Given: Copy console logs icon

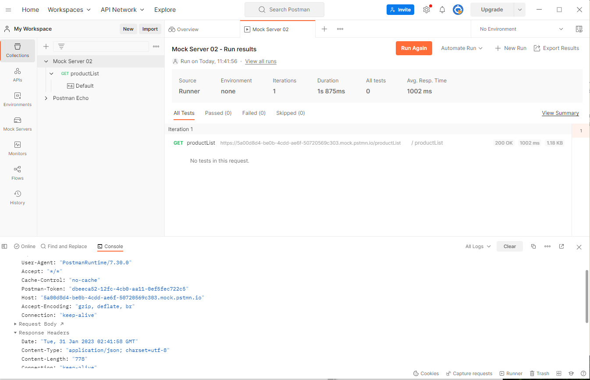Looking at the screenshot, I should (x=533, y=246).
